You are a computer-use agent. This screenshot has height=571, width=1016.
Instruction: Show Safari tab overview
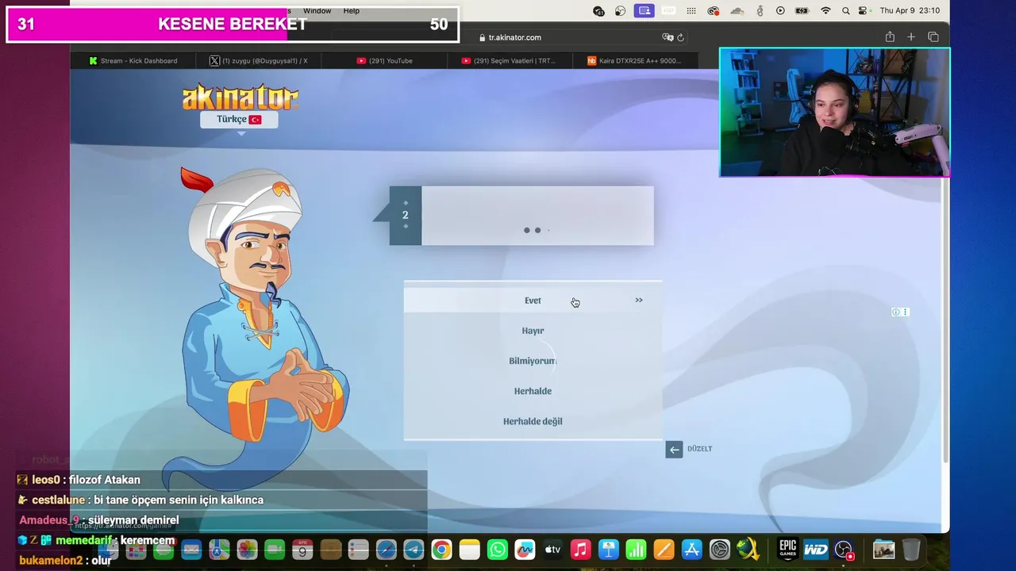933,36
